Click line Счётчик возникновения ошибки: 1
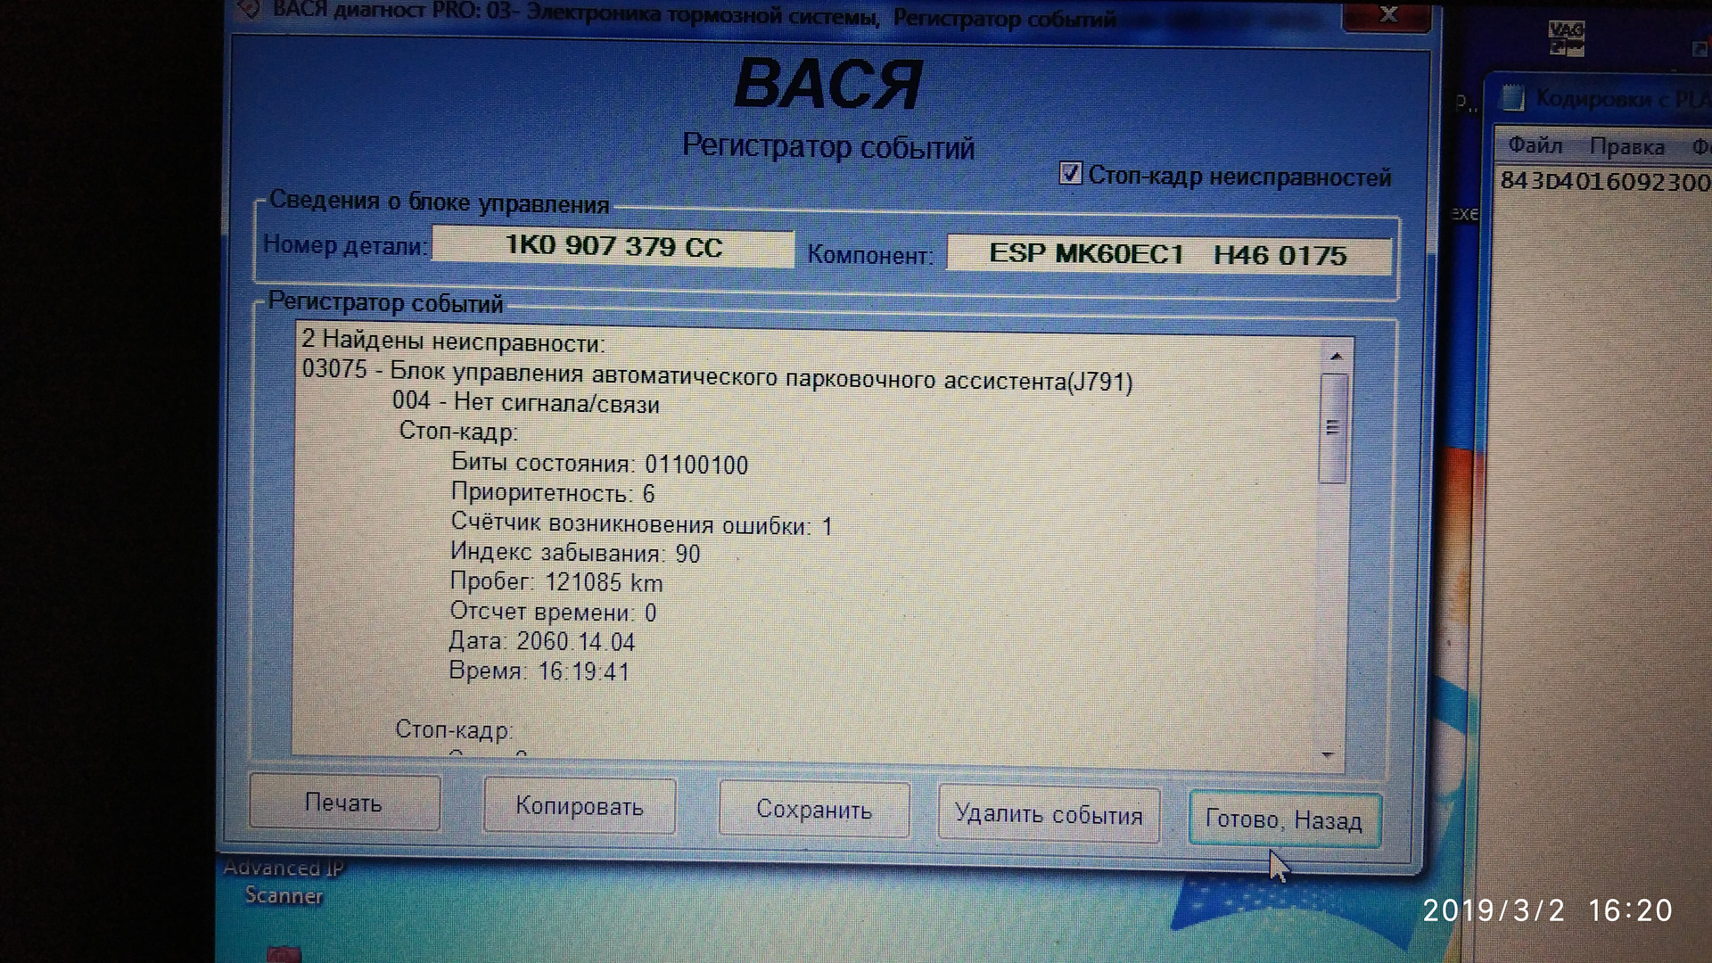Viewport: 1712px width, 963px height. (642, 524)
